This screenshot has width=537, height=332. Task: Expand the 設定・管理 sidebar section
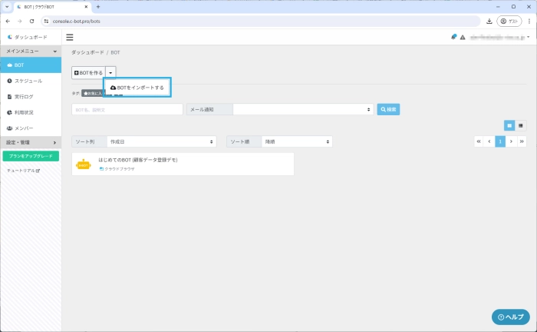(31, 142)
